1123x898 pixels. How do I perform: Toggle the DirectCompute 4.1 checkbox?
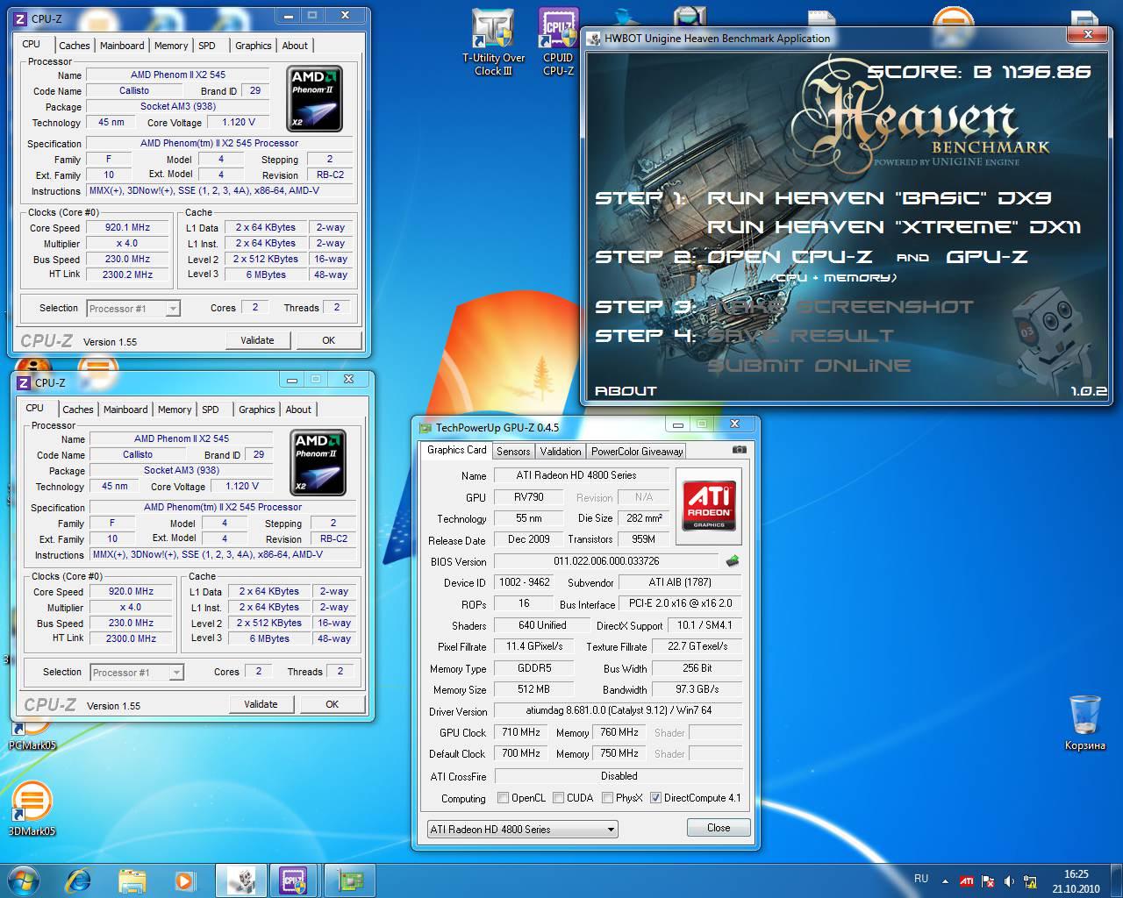click(655, 798)
